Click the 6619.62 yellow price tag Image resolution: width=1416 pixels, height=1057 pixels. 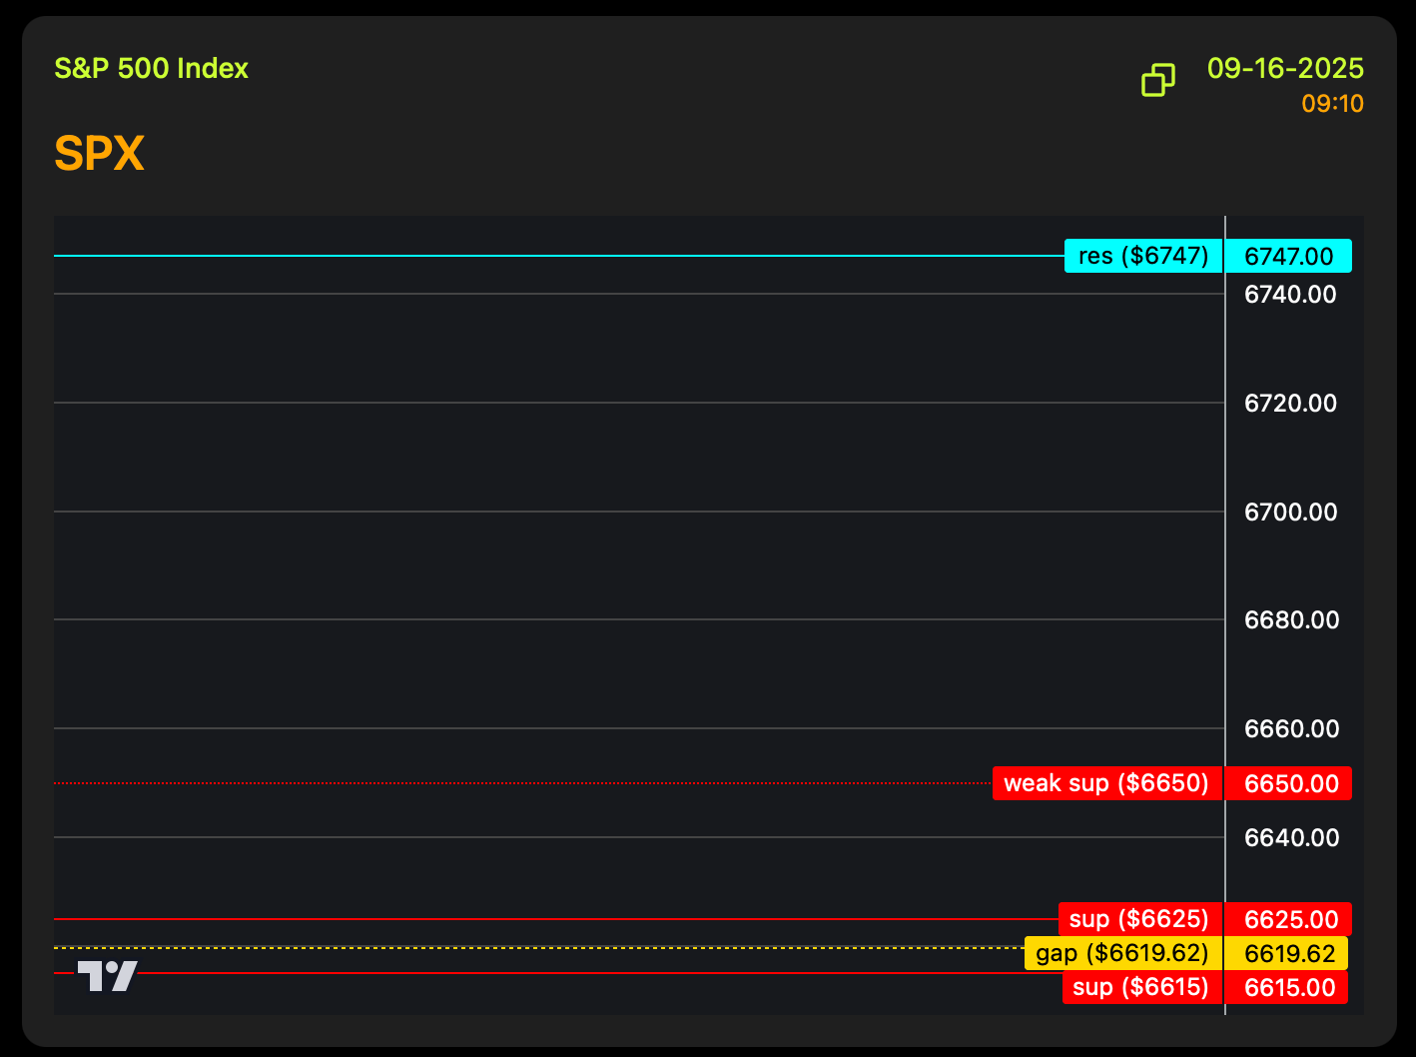coord(1287,953)
